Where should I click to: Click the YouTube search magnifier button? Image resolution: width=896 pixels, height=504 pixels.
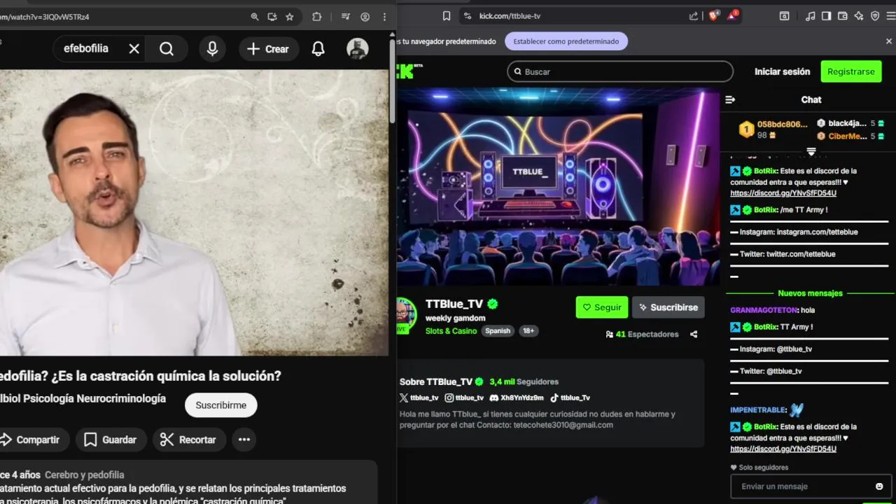[x=167, y=49]
